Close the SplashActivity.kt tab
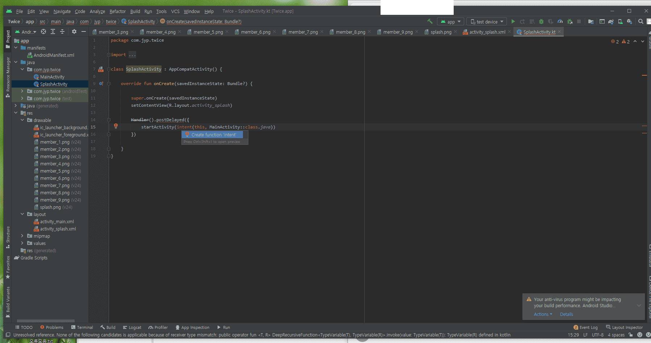Screen dimensions: 651x343 pyautogui.click(x=559, y=32)
